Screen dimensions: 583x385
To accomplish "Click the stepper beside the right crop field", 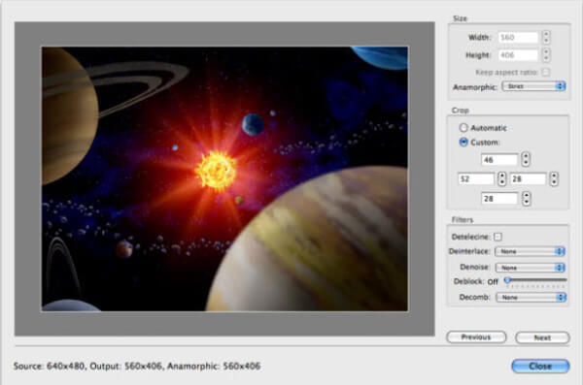I will tap(554, 179).
